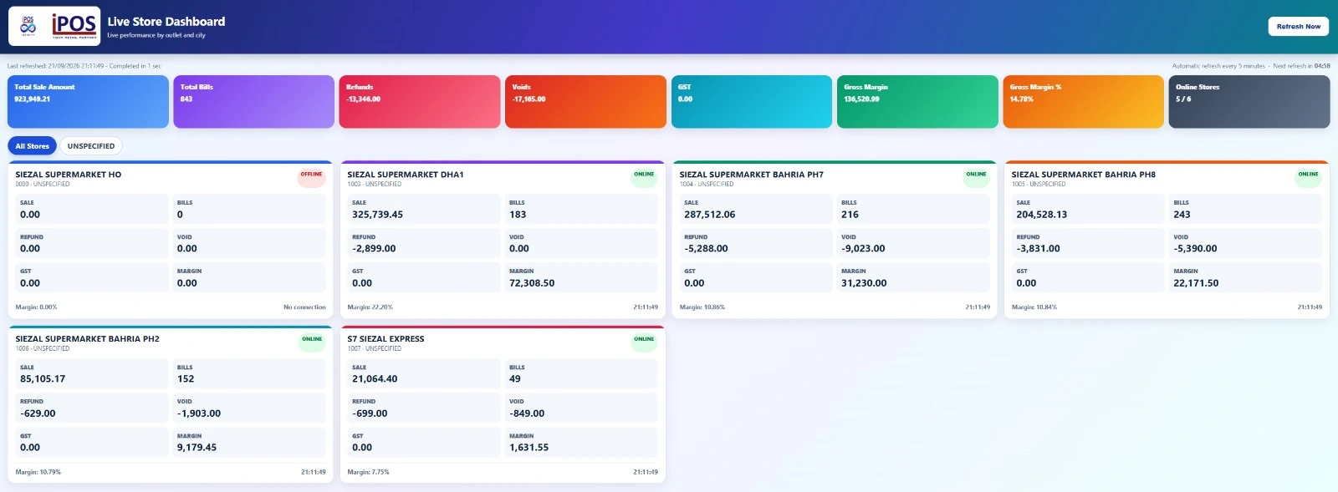The image size is (1338, 492).
Task: Click the SIEZAL SUPERMARKET BAHRIA PH7 title
Action: tap(751, 175)
